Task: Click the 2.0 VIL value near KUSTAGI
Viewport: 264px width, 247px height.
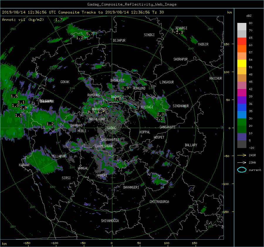Action: pyautogui.click(x=160, y=114)
